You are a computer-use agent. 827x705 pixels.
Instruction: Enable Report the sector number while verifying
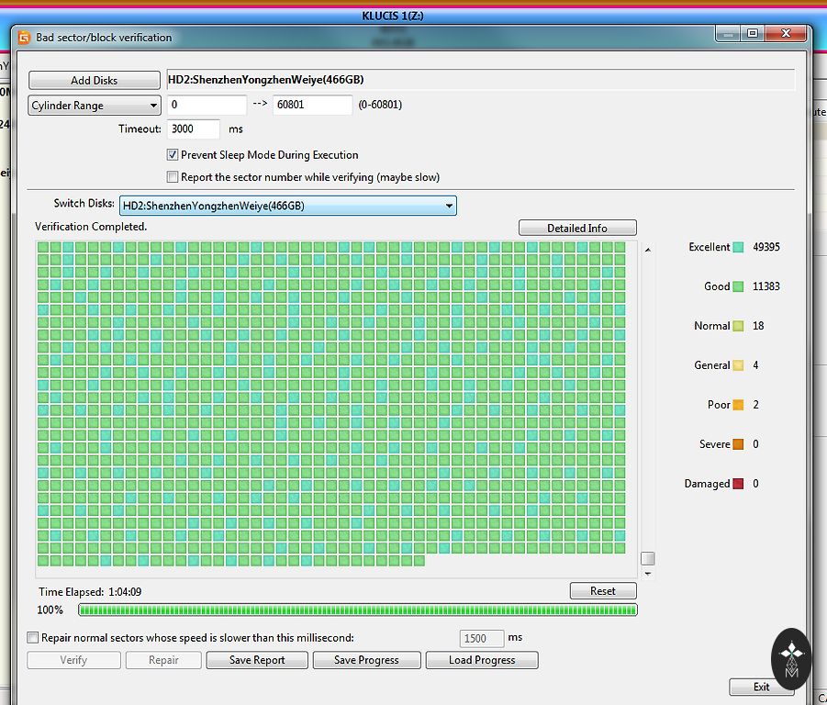click(x=173, y=177)
